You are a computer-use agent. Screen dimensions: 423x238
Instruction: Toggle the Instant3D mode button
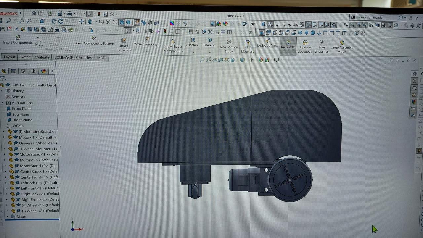[288, 45]
